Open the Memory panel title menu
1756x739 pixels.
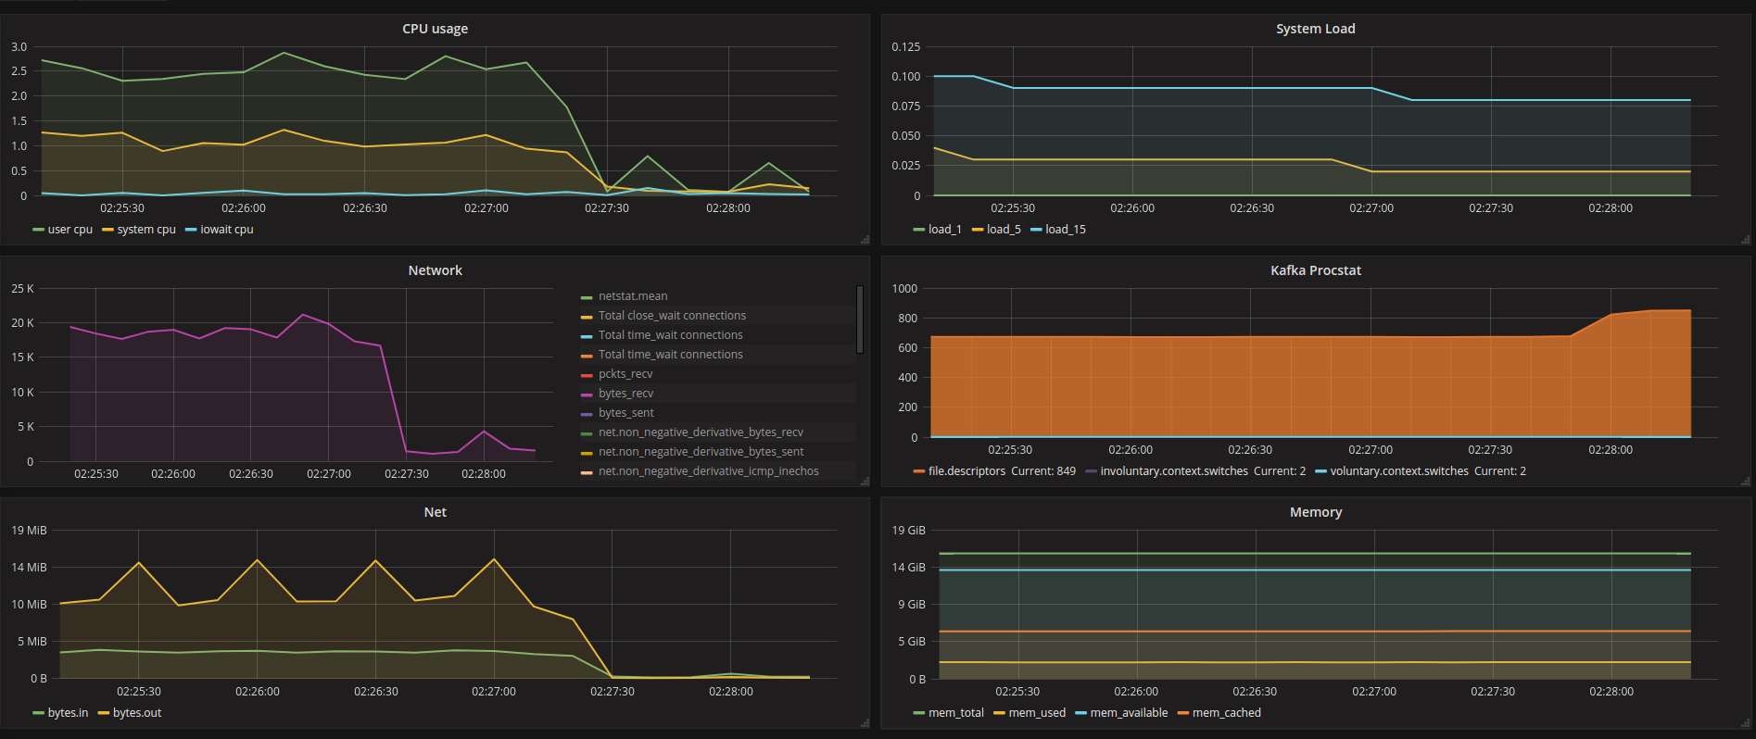pos(1315,512)
